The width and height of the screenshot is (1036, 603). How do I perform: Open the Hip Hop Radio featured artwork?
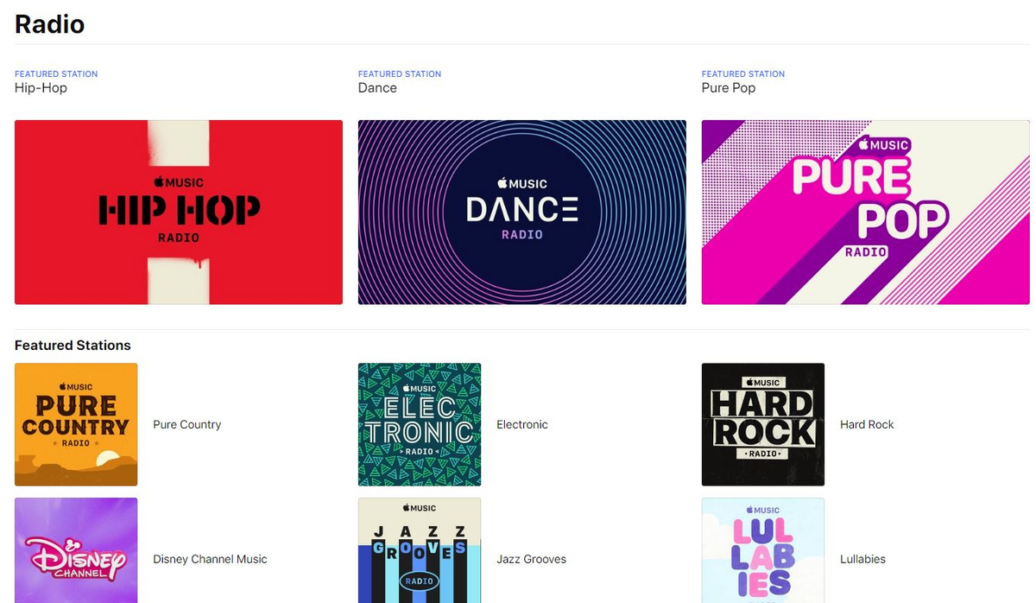tap(179, 213)
